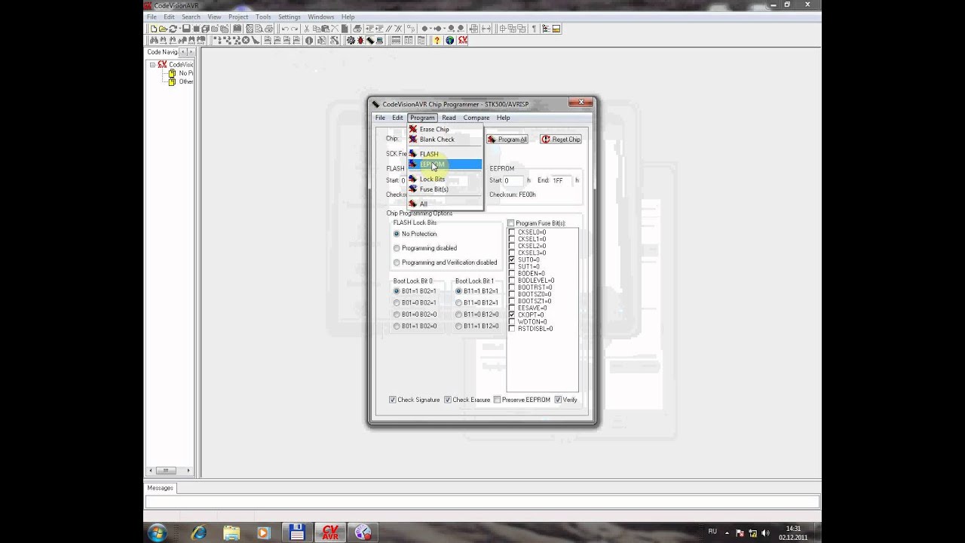Click the EEPROM End address field
Image resolution: width=965 pixels, height=543 pixels.
click(x=562, y=180)
